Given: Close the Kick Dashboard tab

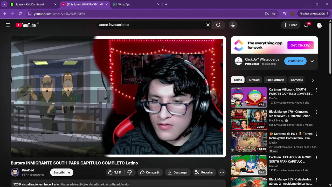Looking at the screenshot, I should [55, 4].
